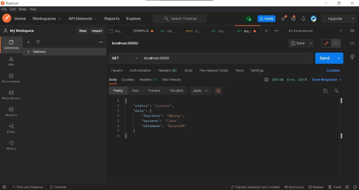Switch to the Authorization tab
359x190 pixels.
(x=140, y=71)
